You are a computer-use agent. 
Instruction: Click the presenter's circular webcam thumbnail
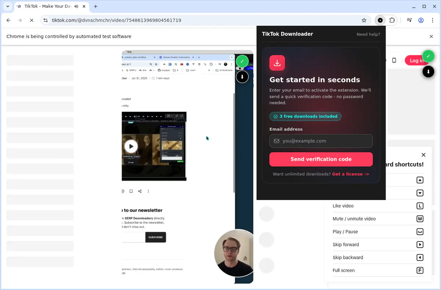pos(234,253)
